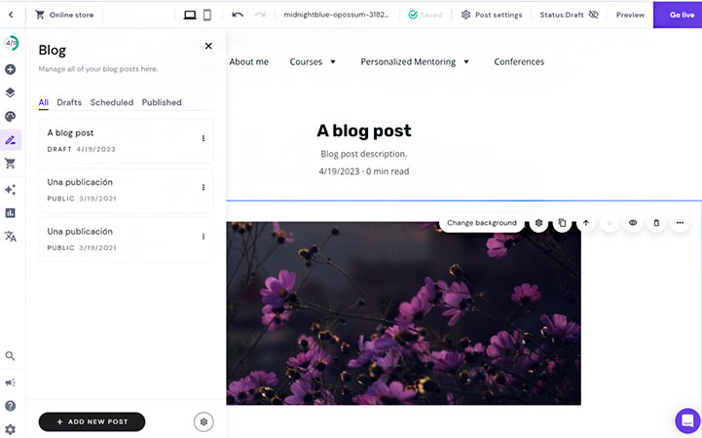This screenshot has height=438, width=702.
Task: Open the multilingual translate icon
Action: tap(11, 237)
